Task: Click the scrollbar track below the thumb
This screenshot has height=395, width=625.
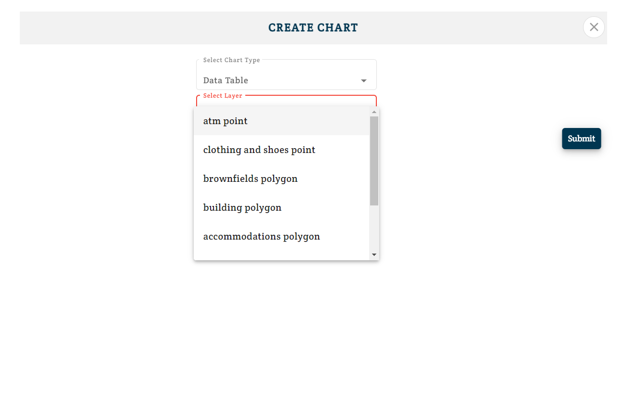Action: (374, 229)
